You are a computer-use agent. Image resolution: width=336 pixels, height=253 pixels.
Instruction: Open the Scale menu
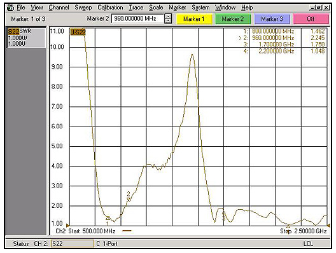click(x=156, y=8)
